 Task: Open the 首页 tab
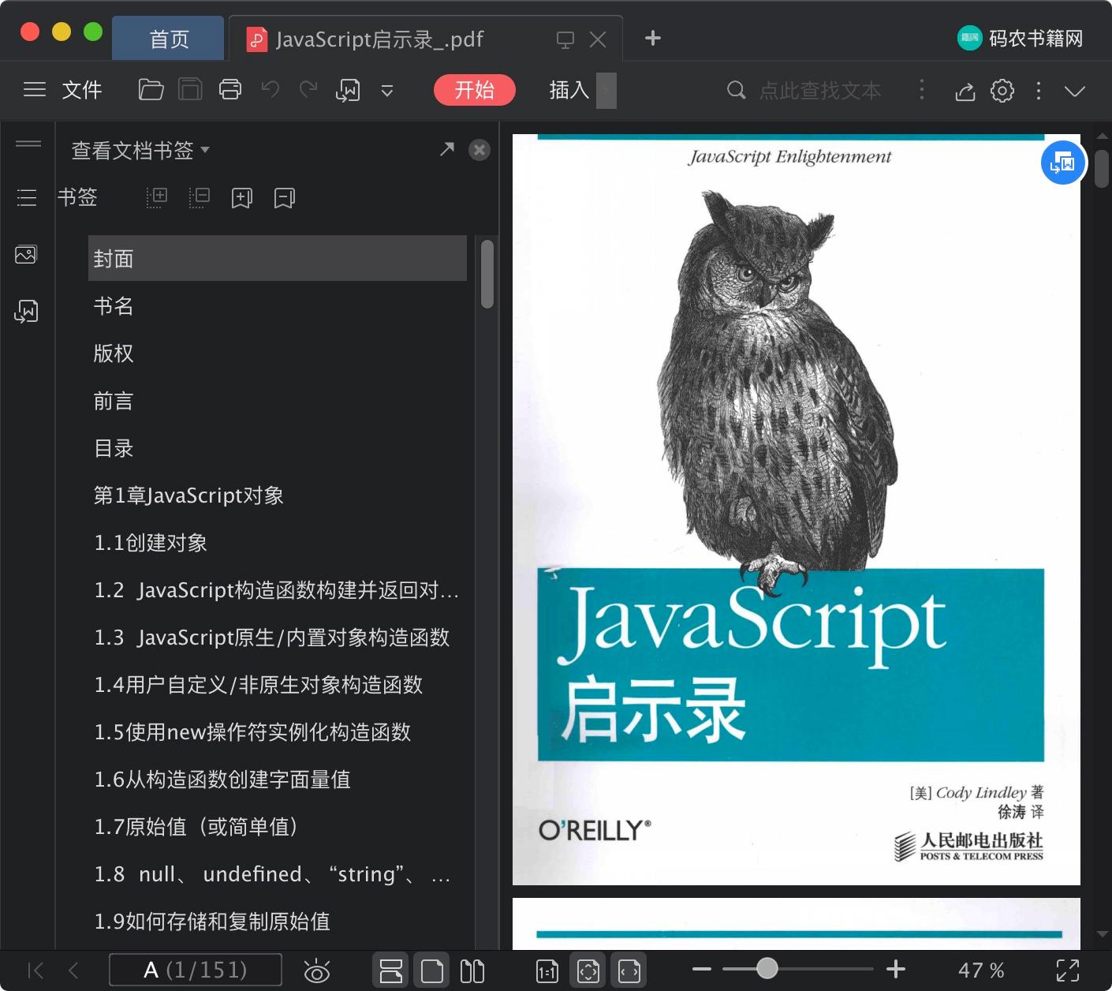click(x=169, y=39)
